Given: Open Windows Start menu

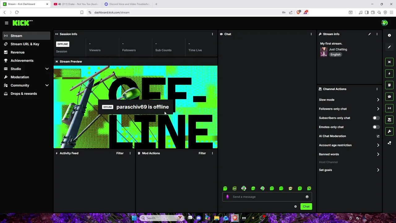Looking at the screenshot, I should click(x=134, y=218).
